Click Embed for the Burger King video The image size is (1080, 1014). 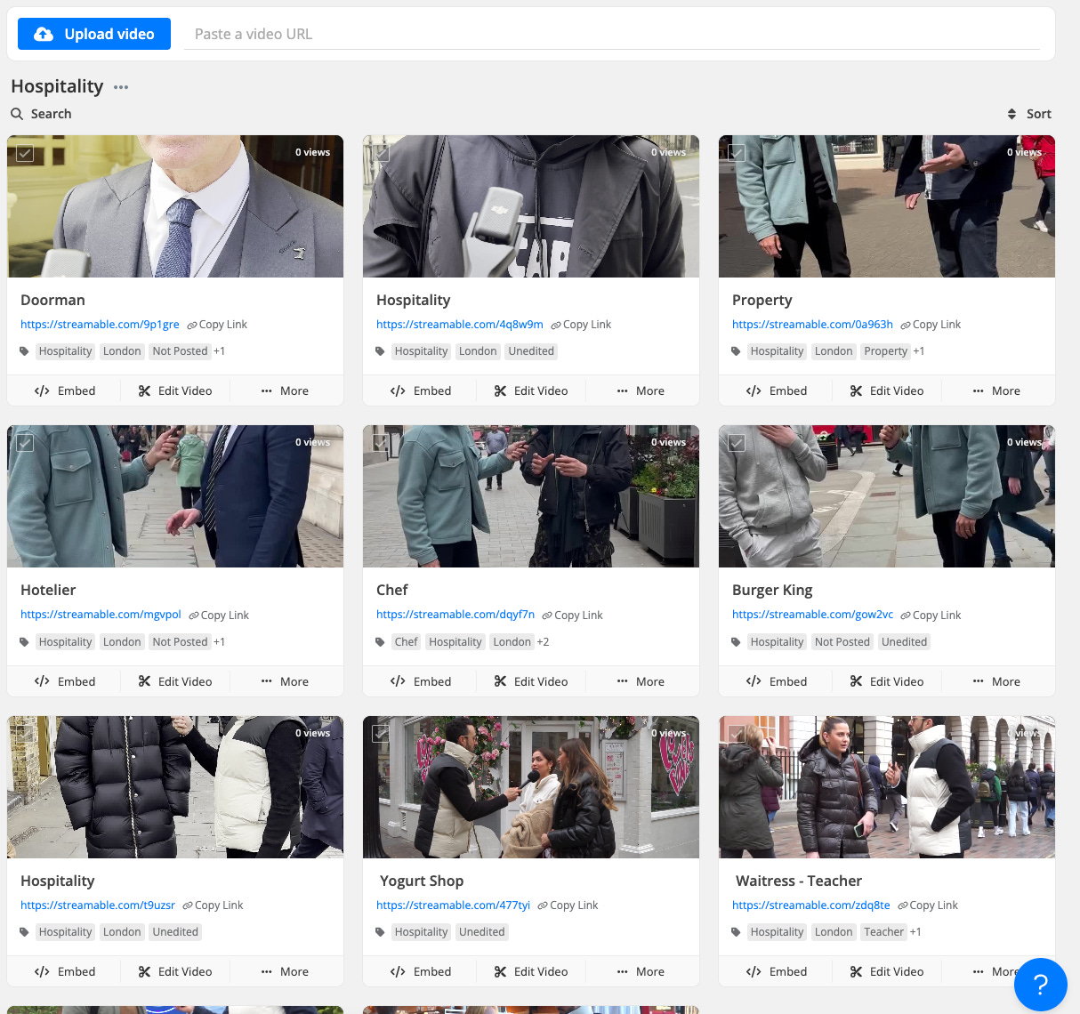pos(777,682)
